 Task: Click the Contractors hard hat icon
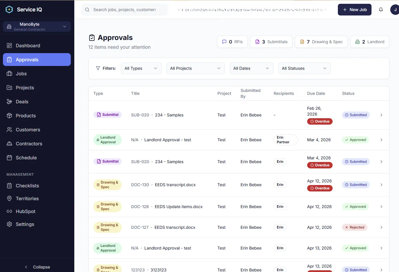[9, 144]
